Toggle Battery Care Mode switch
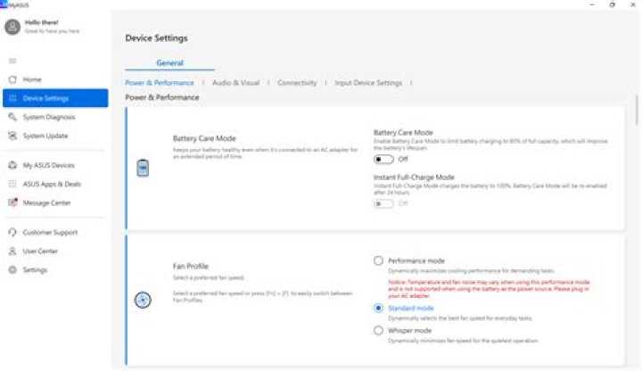Viewport: 642px width, 371px height. coord(383,159)
